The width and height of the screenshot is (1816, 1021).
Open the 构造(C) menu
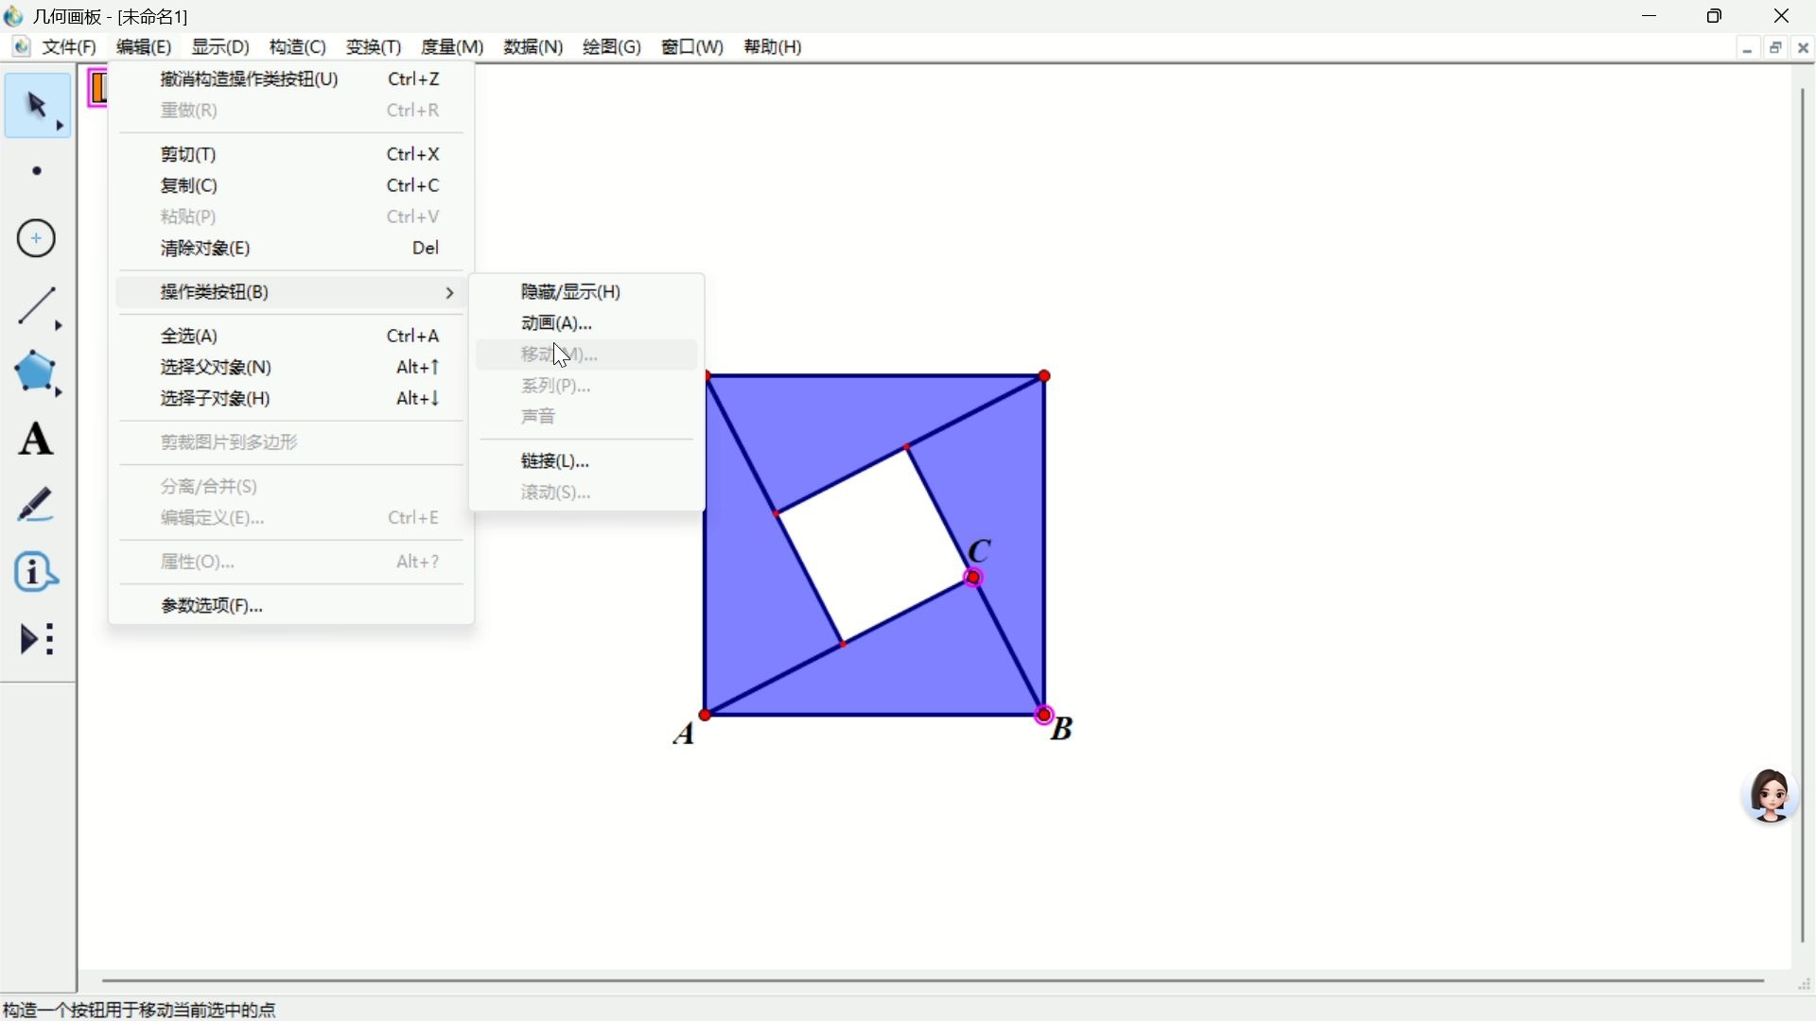click(297, 47)
